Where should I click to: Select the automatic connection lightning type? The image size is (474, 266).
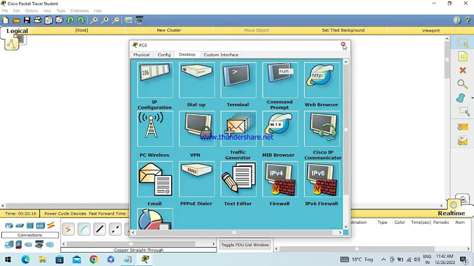68,229
